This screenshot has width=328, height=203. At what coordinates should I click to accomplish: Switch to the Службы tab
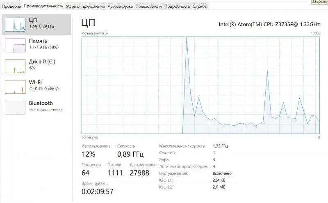click(200, 6)
